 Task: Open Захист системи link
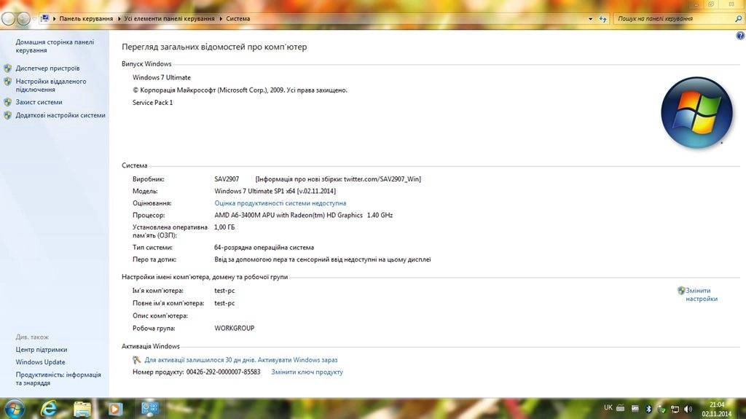(x=39, y=102)
